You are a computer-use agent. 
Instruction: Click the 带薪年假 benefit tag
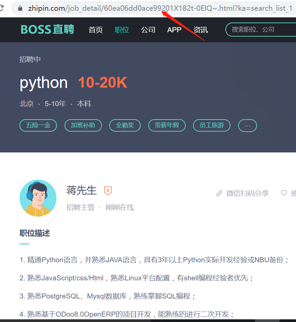167,125
